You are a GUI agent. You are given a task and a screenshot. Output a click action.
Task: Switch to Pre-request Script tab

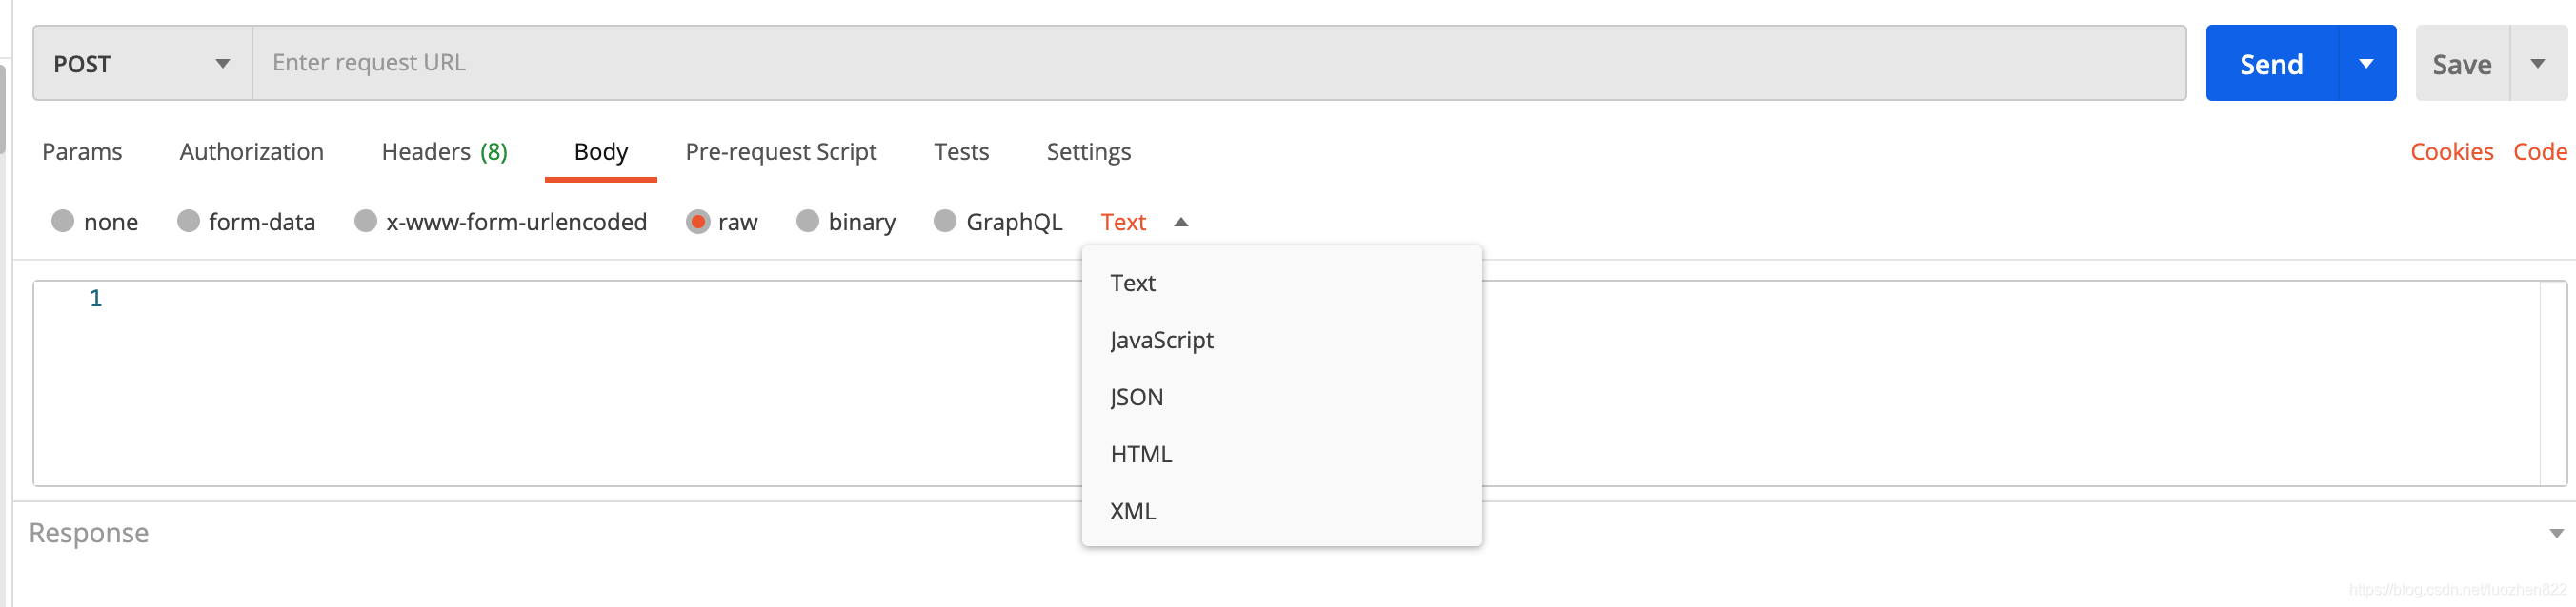780,152
